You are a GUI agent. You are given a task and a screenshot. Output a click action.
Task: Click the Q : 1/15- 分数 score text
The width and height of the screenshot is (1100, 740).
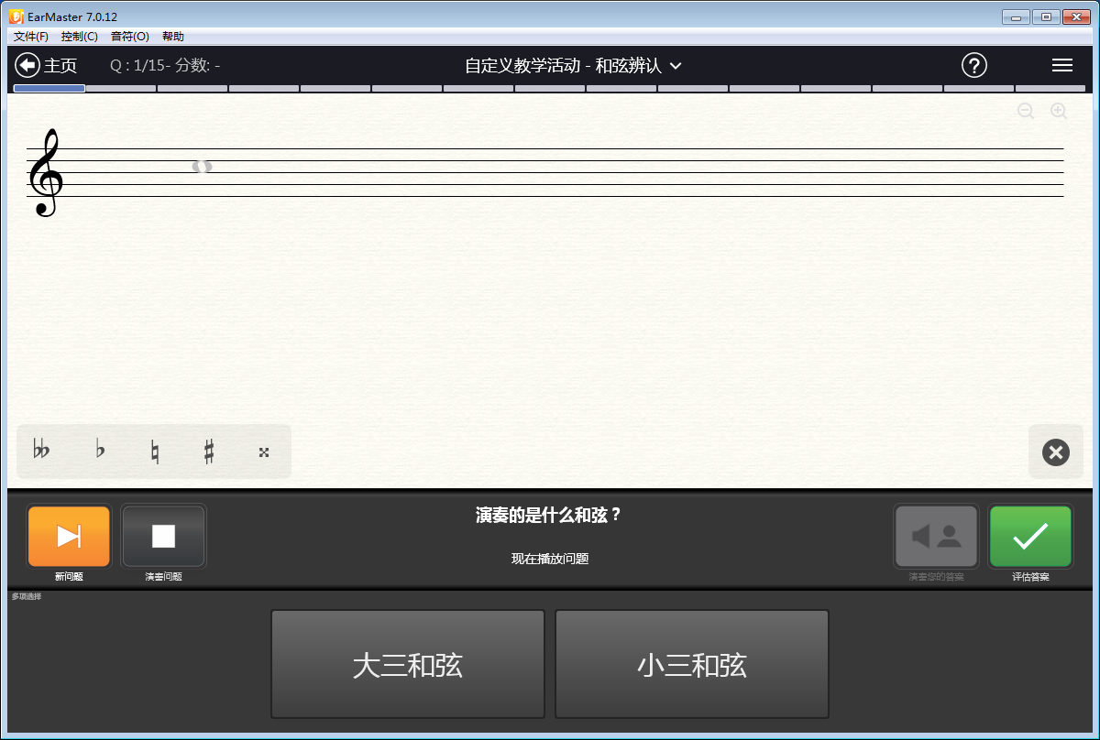165,66
